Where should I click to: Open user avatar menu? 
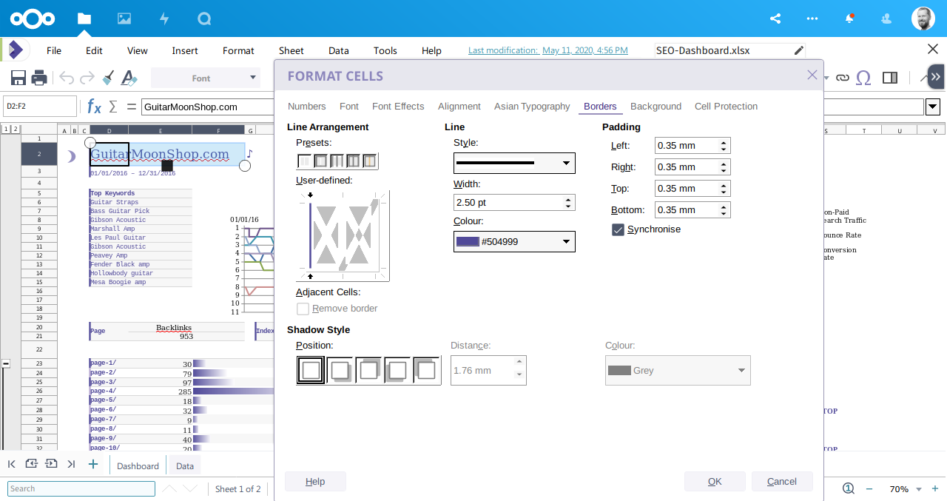(923, 19)
